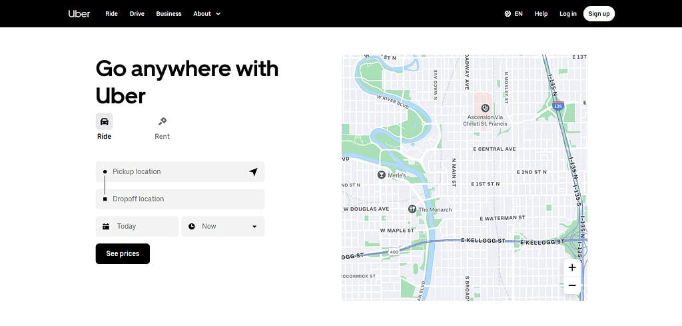Click the E WATERMAN ST map label
682x326 pixels.
point(502,217)
